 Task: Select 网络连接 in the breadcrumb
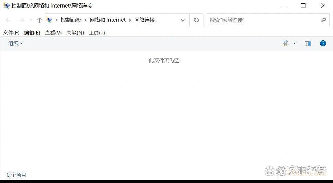click(x=145, y=20)
